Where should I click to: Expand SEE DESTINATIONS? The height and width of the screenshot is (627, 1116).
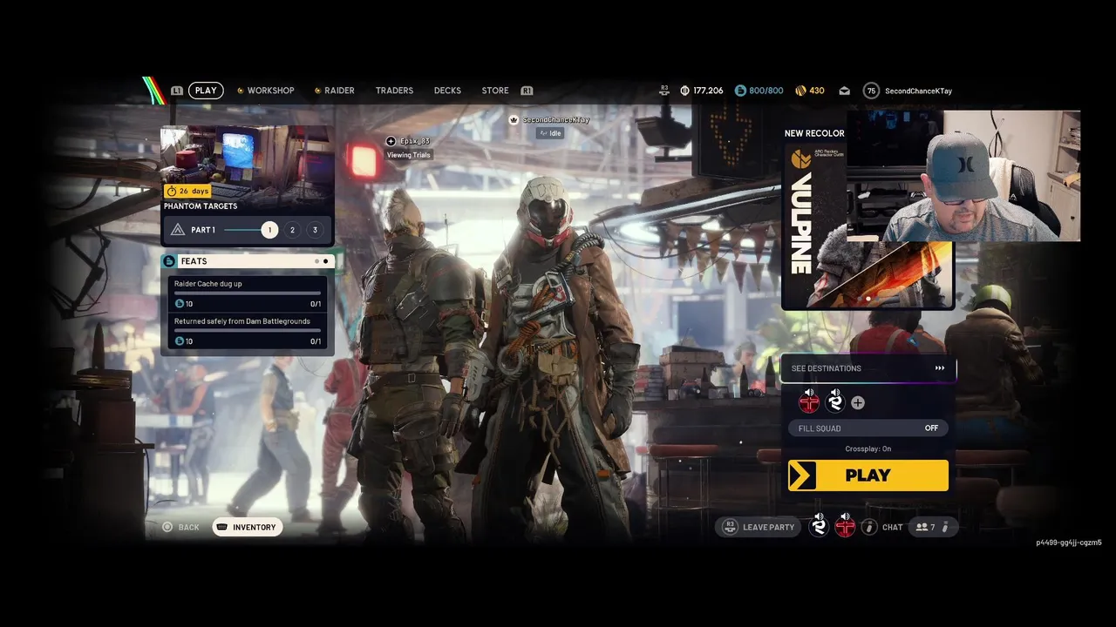[868, 368]
